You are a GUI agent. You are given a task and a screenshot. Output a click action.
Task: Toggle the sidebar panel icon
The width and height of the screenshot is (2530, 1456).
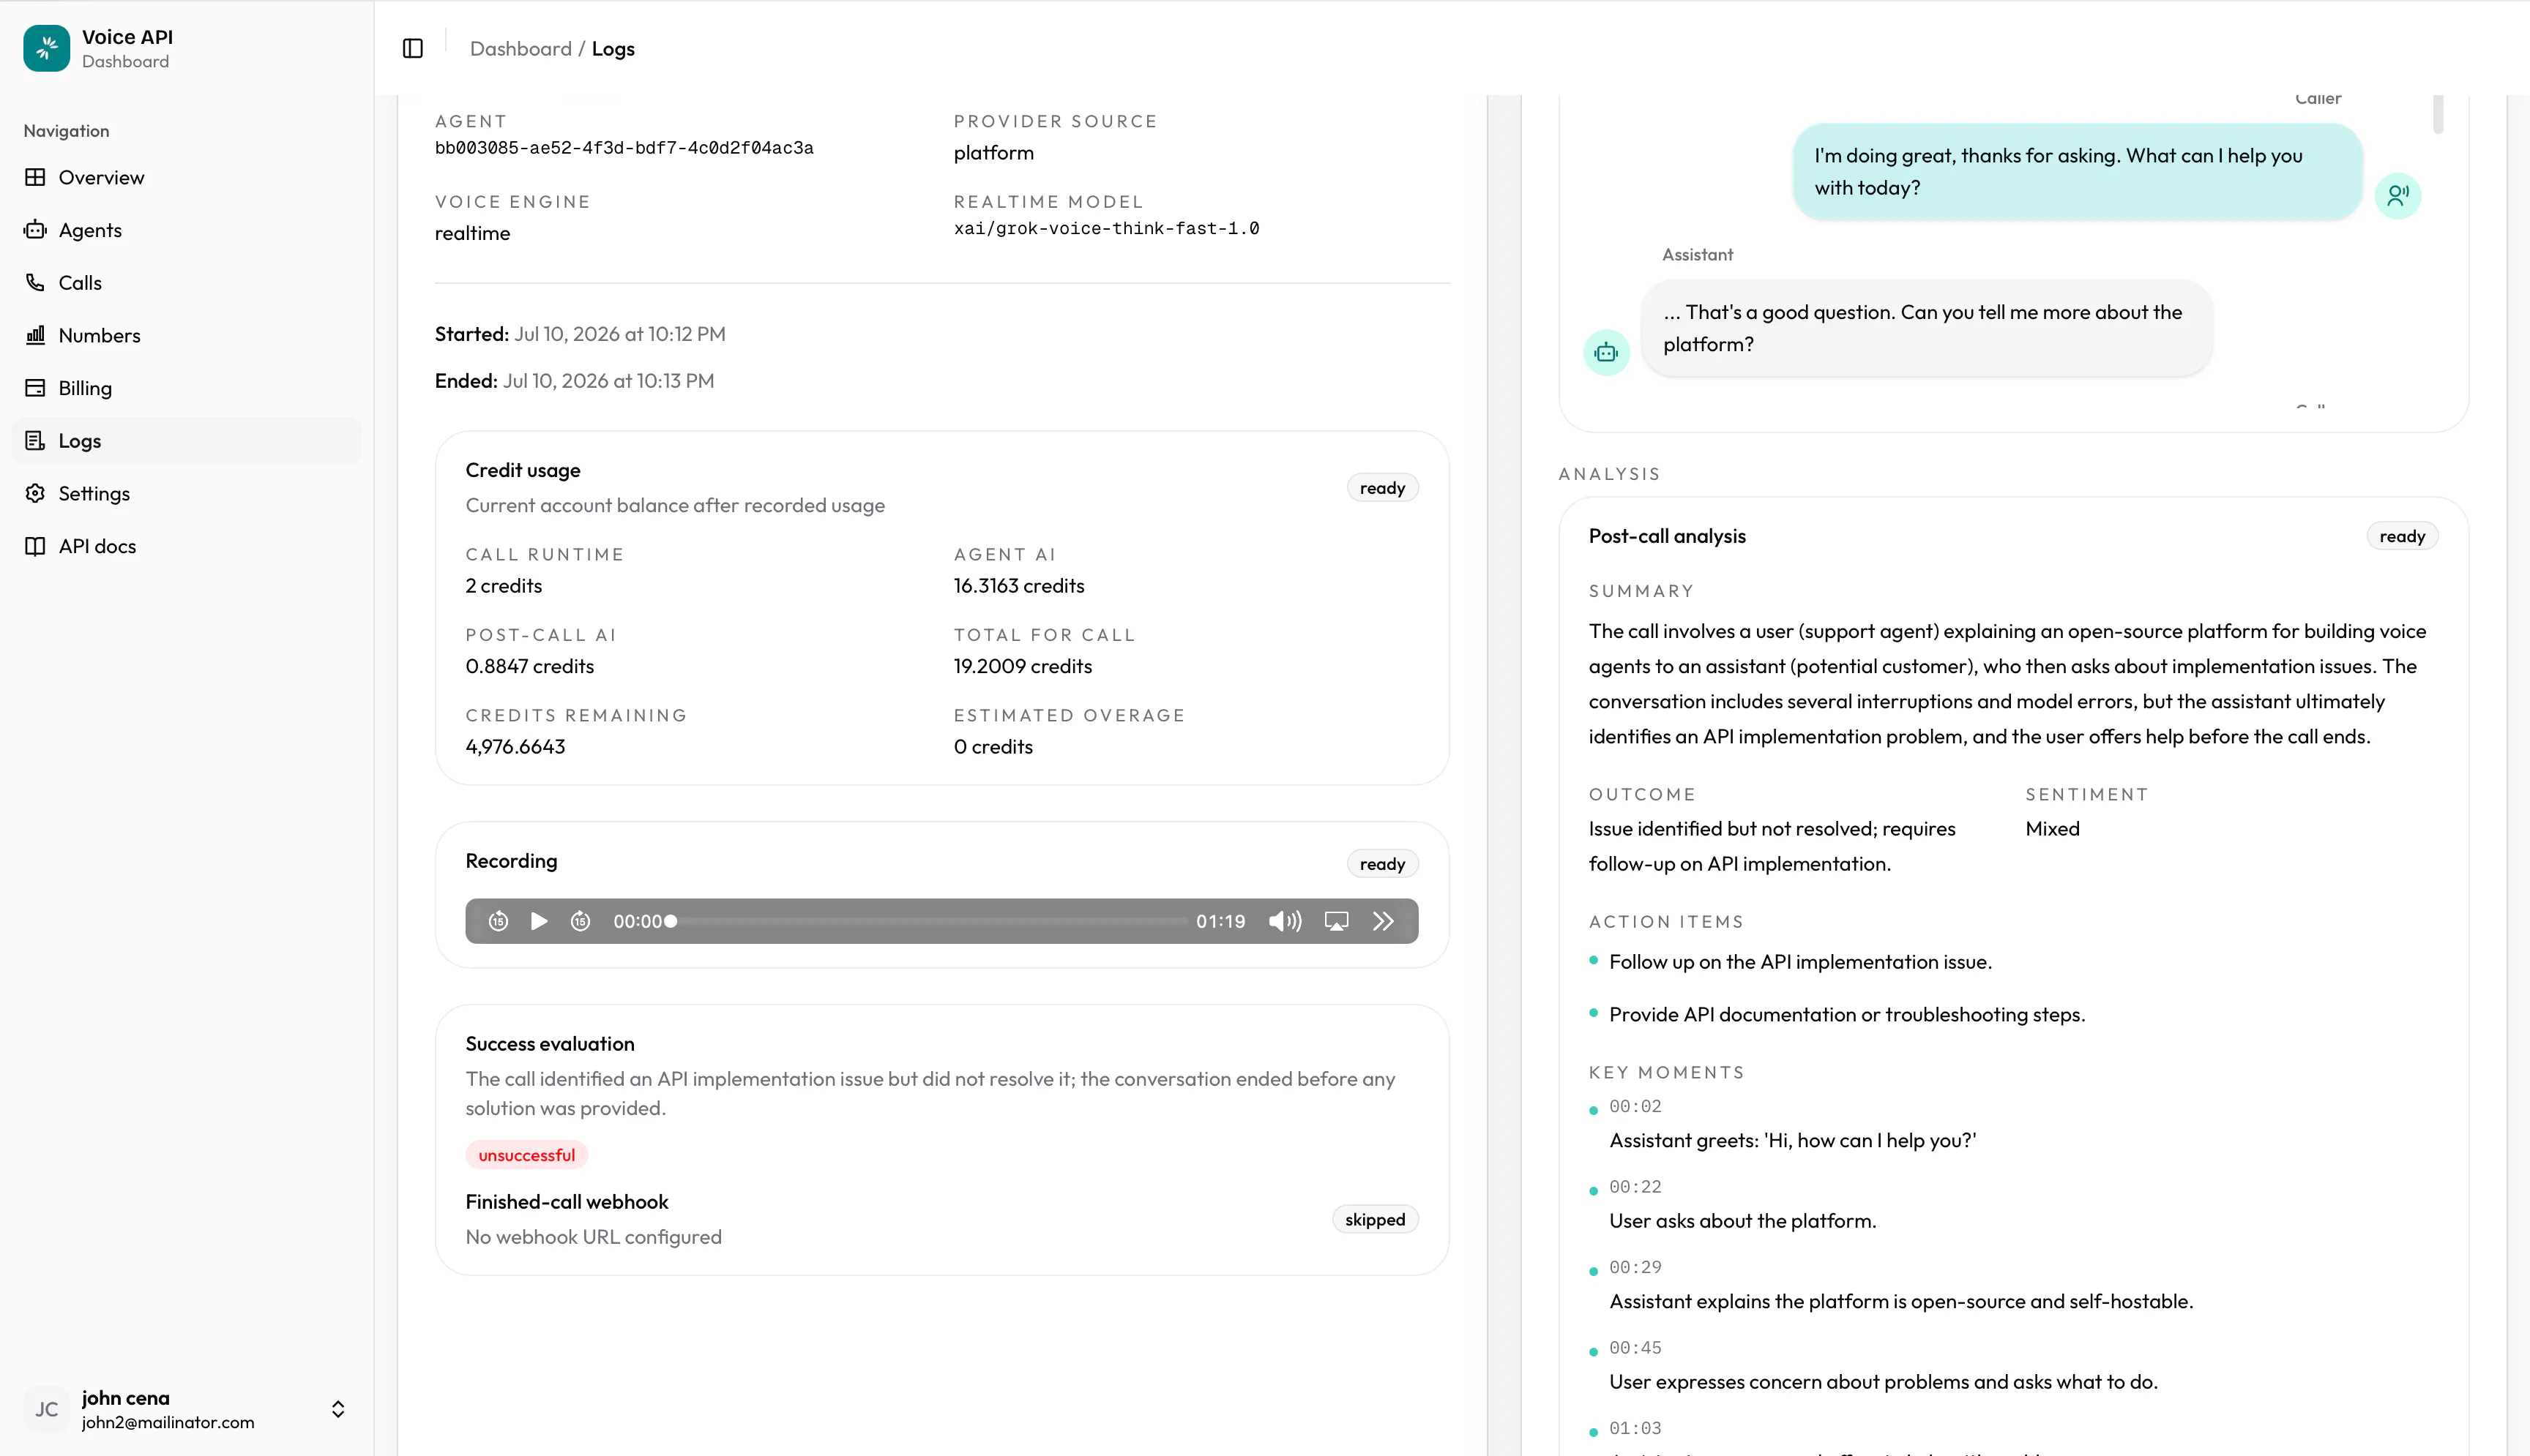[x=412, y=48]
